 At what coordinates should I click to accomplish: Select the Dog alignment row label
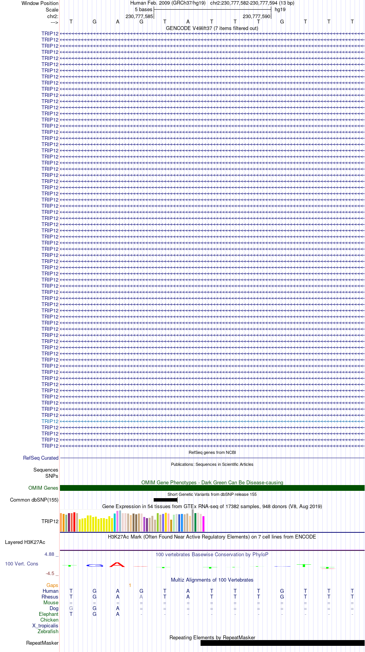54,608
